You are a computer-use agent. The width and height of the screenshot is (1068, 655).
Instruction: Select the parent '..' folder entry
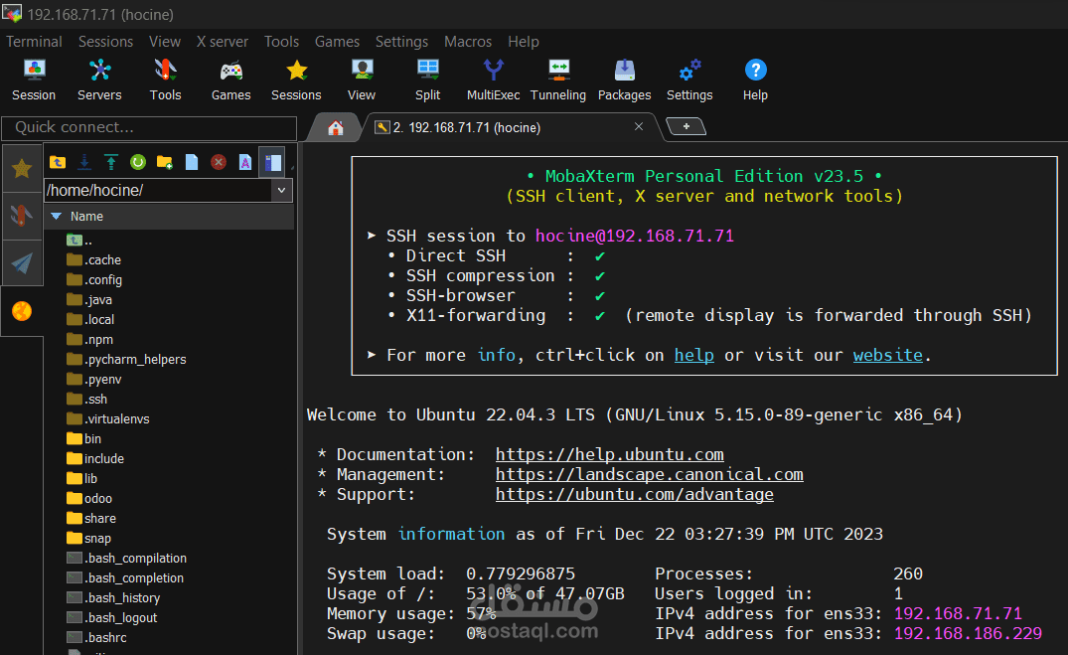tap(79, 240)
